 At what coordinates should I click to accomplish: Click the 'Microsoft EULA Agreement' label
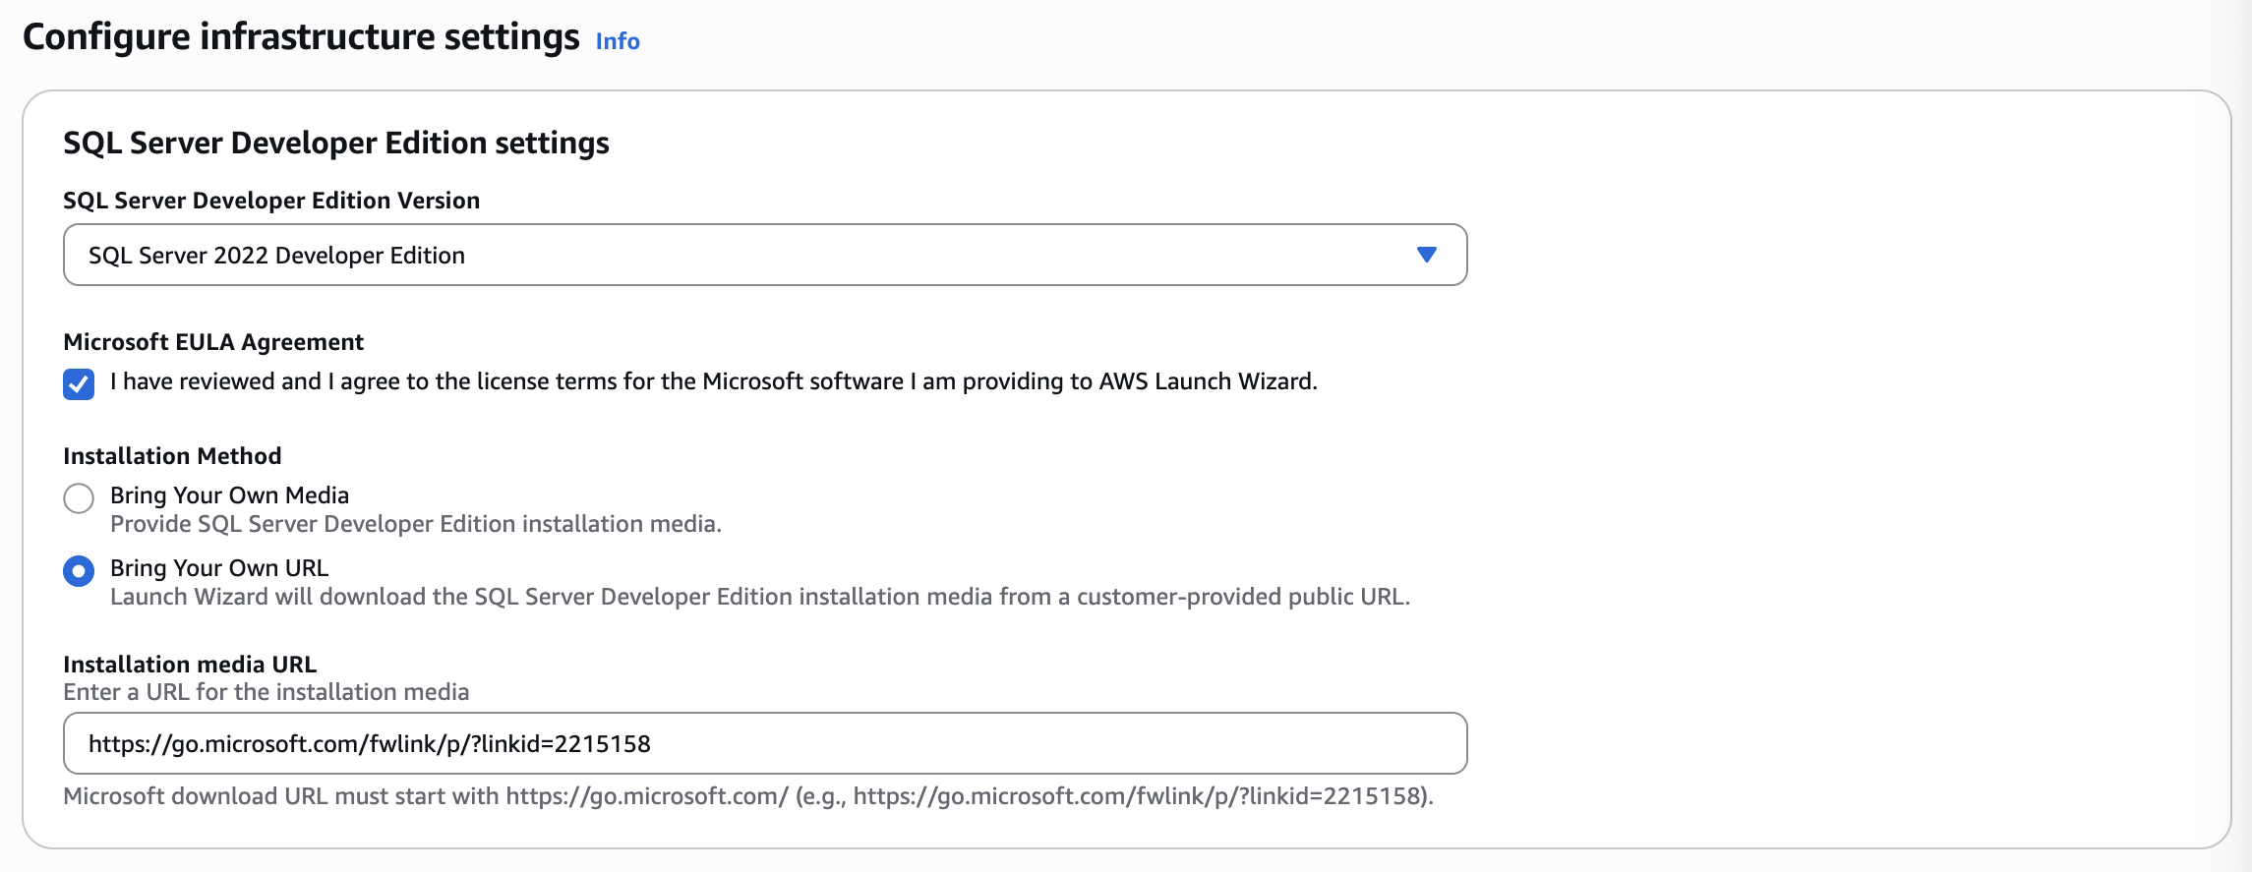[213, 342]
